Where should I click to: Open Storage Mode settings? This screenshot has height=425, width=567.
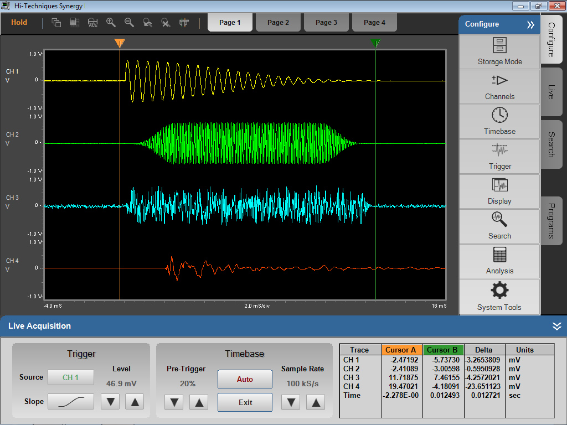tap(500, 51)
